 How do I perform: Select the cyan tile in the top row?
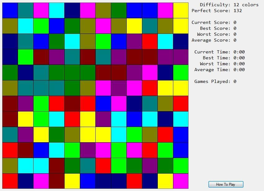[x=57, y=11]
